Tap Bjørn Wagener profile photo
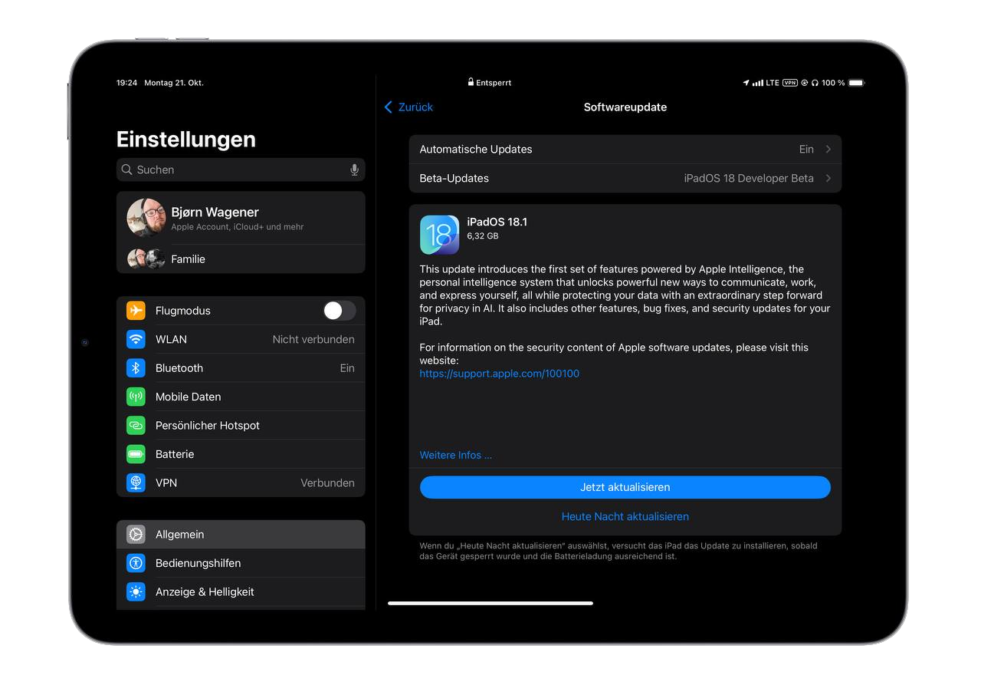The width and height of the screenshot is (981, 685). pyautogui.click(x=146, y=218)
